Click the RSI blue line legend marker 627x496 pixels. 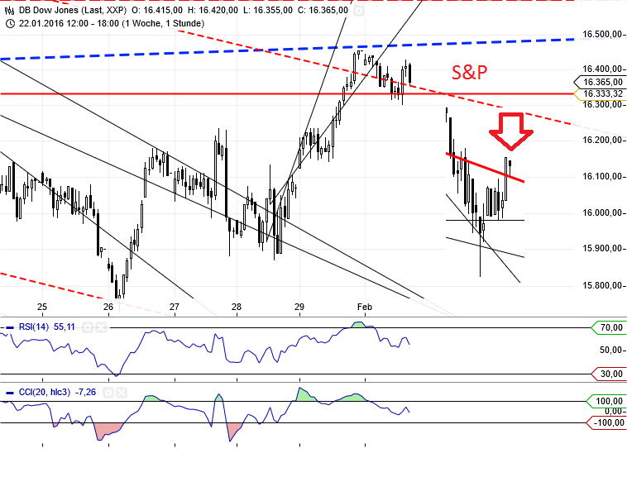tap(10, 327)
